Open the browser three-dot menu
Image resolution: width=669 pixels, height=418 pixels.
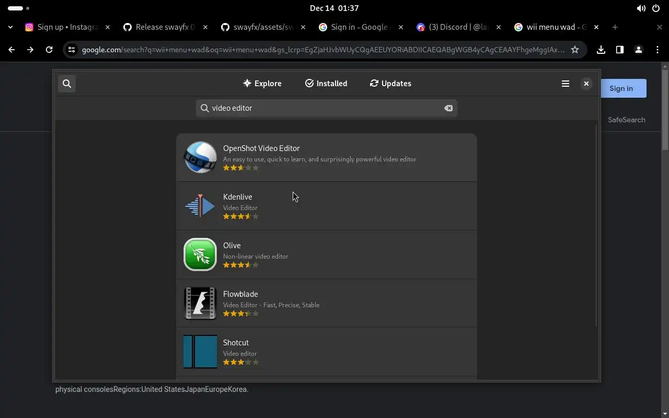658,50
